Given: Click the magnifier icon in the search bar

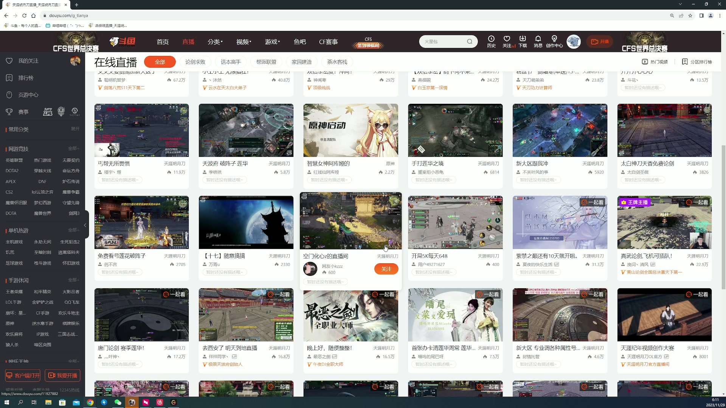Looking at the screenshot, I should pos(470,42).
